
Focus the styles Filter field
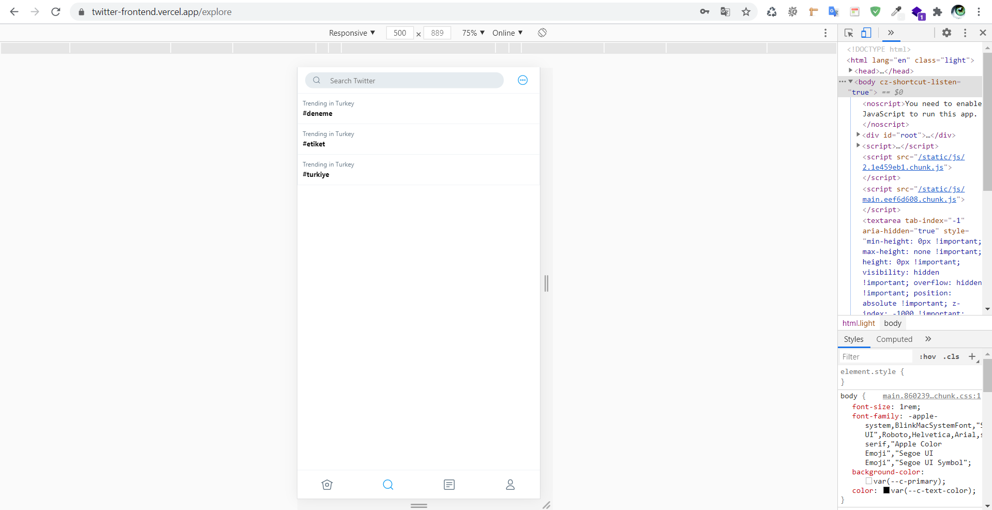tap(875, 357)
